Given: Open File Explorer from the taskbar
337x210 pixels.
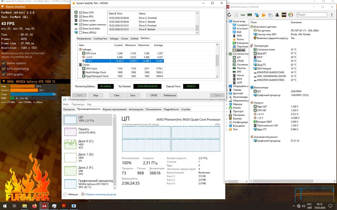Looking at the screenshot, I should (24, 206).
